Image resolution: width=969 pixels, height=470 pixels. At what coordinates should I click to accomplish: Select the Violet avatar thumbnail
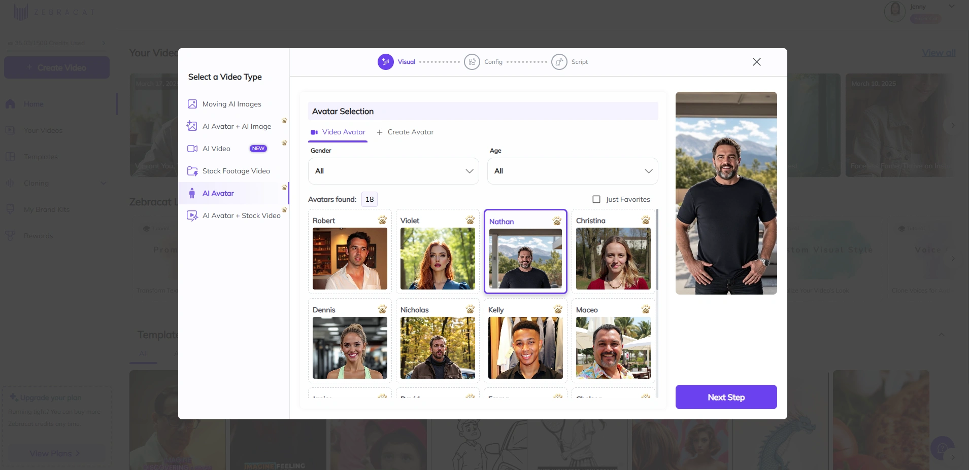(438, 259)
